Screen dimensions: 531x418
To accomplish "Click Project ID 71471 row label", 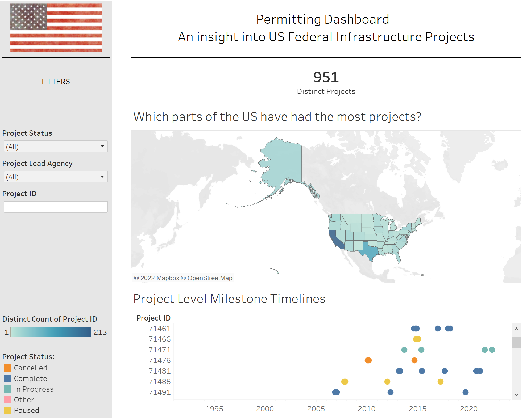I will point(160,350).
